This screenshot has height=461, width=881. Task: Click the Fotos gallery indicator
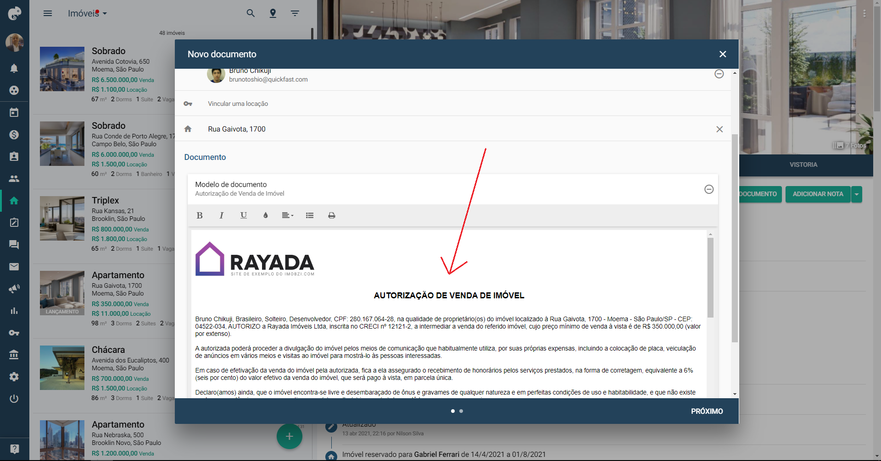850,145
